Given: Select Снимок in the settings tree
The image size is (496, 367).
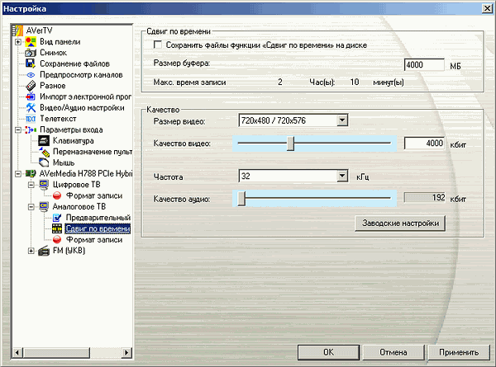Looking at the screenshot, I should coord(53,53).
